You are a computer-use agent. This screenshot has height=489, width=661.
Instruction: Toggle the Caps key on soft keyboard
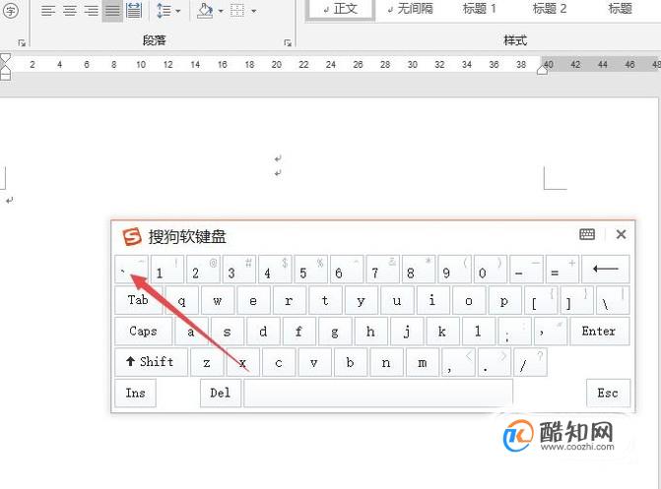coord(143,331)
